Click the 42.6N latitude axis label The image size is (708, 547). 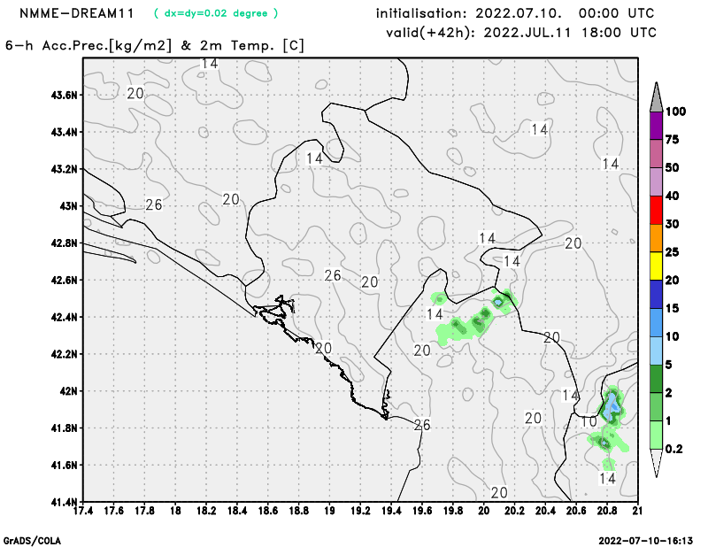(x=65, y=280)
